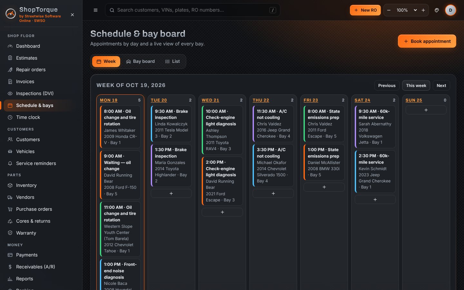
Task: Click the Warranty shield icon
Action: click(x=10, y=233)
